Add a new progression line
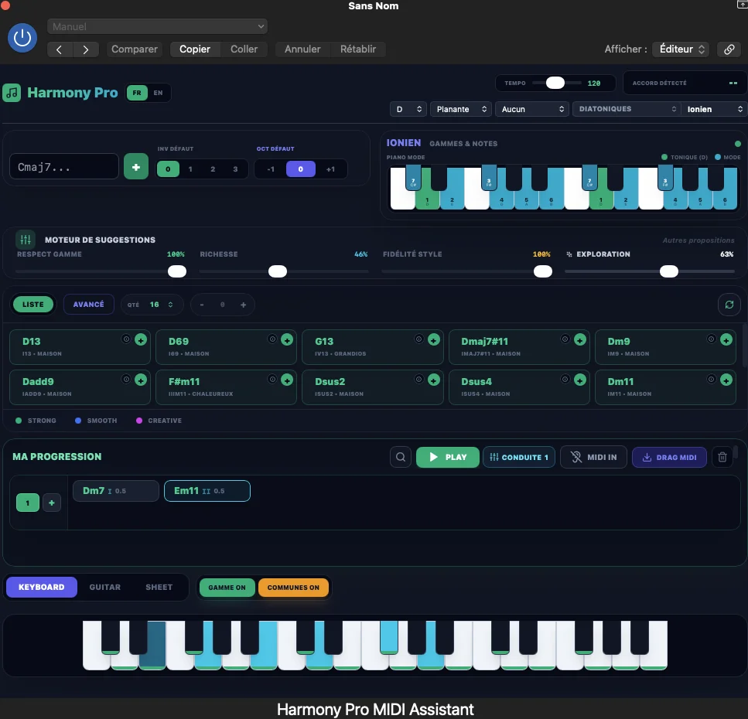 (x=52, y=503)
